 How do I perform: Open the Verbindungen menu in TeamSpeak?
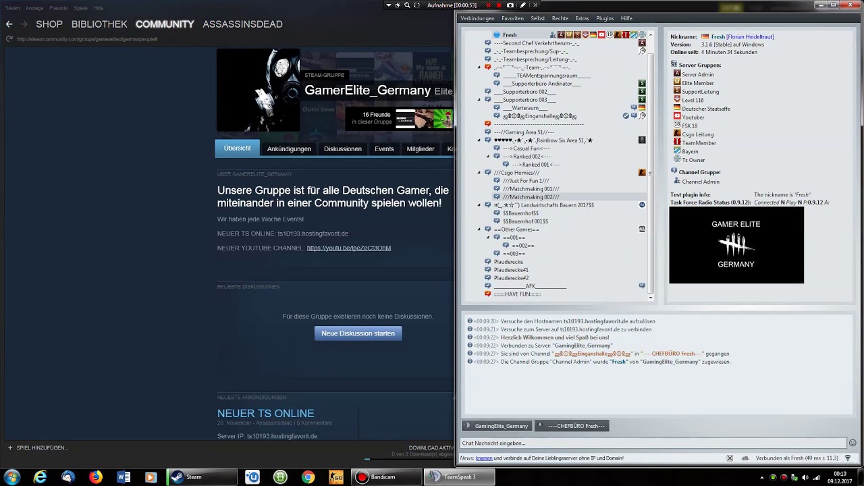(477, 18)
